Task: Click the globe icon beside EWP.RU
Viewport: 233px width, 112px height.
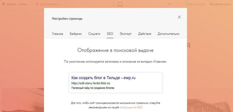Action: point(3,4)
